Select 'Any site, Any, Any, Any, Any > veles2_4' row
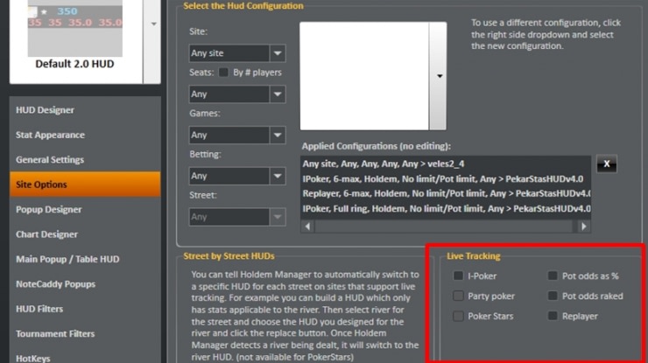Image resolution: width=648 pixels, height=363 pixels. 446,164
